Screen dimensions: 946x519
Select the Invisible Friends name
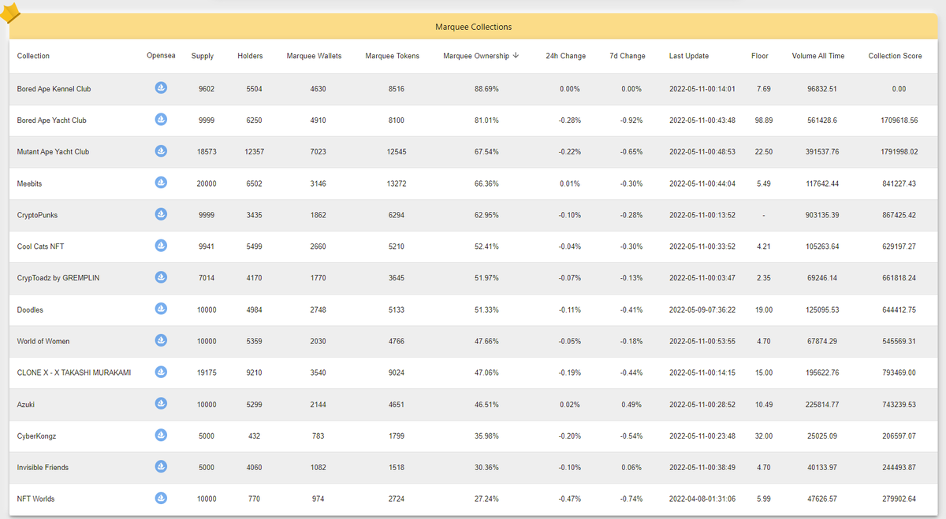click(x=43, y=467)
